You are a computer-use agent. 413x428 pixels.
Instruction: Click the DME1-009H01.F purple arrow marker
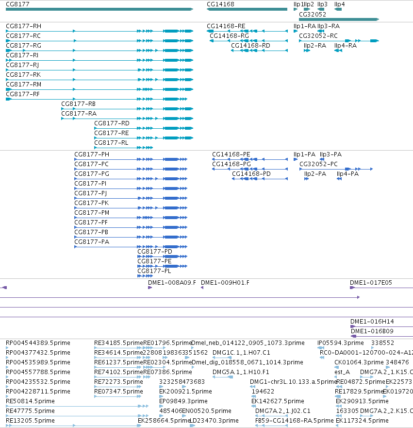point(202,288)
